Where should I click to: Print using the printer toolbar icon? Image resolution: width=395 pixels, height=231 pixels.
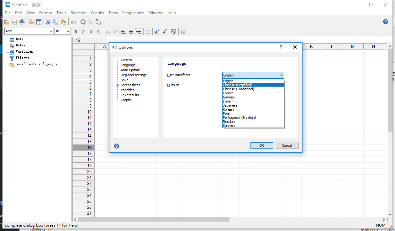coord(22,22)
